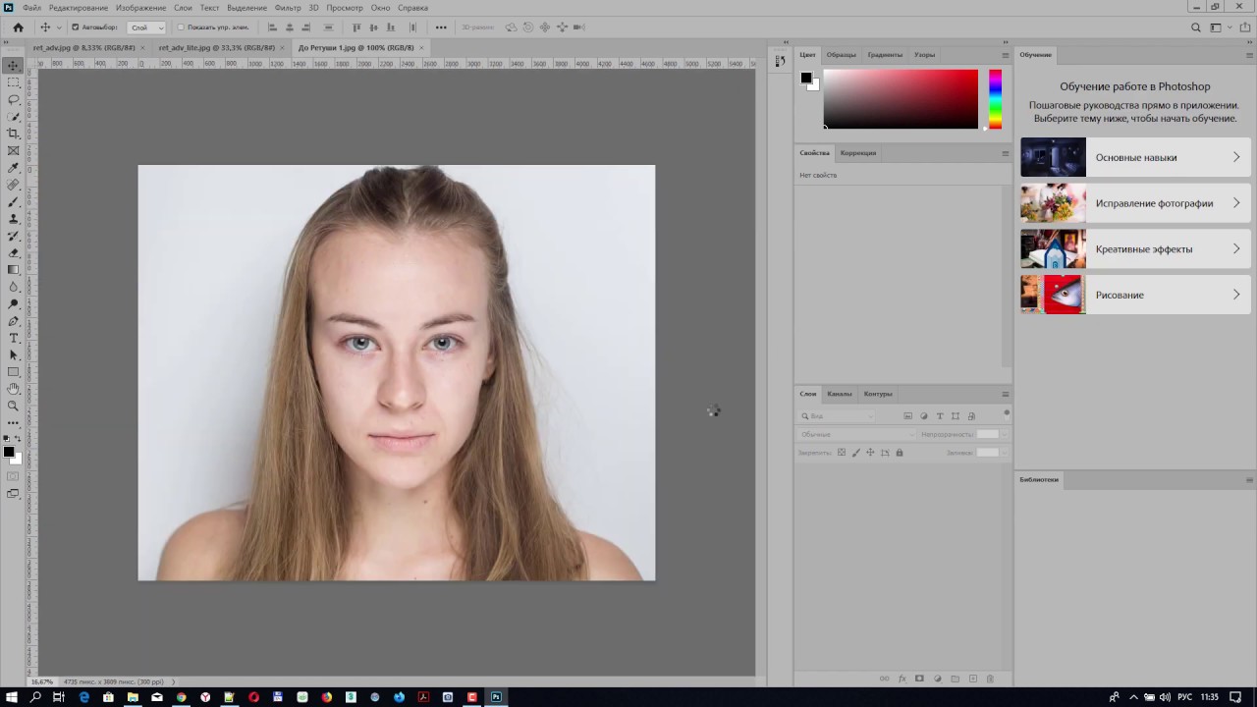This screenshot has width=1257, height=707.
Task: Expand the Основные навыки lesson category
Action: click(x=1135, y=157)
